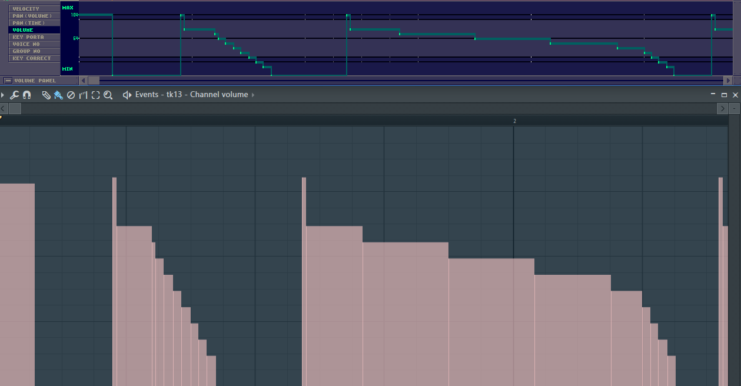Screen dimensions: 741x386
Task: Switch to the KEY CORRECT parameter
Action: click(x=34, y=58)
